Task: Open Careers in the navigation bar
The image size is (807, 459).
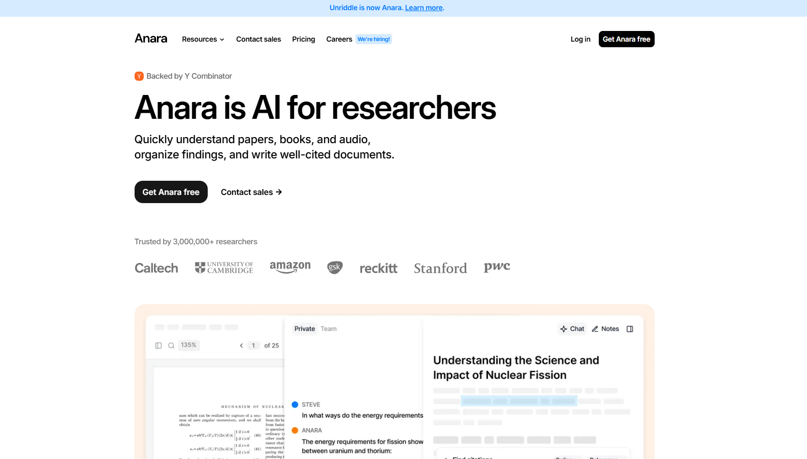Action: (339, 39)
